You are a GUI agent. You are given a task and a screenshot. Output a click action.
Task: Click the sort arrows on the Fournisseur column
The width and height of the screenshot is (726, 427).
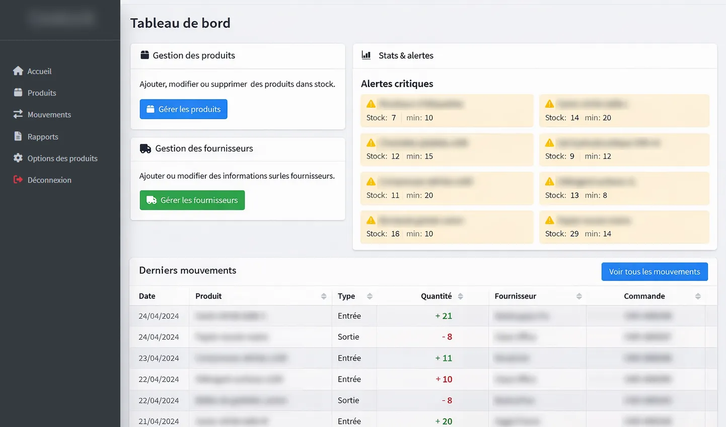coord(579,296)
